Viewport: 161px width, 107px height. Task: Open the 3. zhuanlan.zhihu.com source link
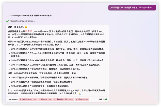(x=64, y=99)
